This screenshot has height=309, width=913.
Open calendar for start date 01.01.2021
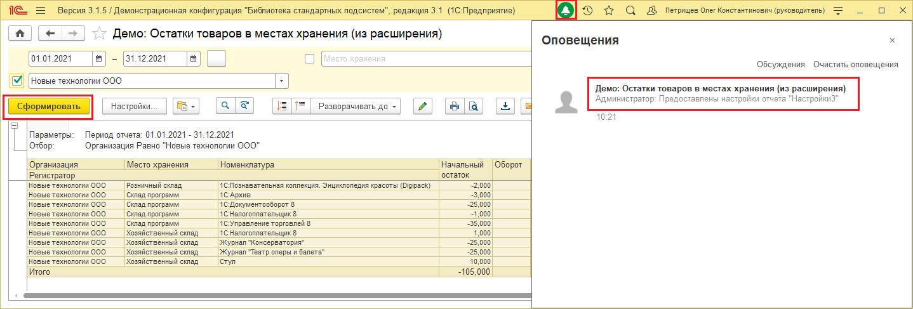[99, 58]
